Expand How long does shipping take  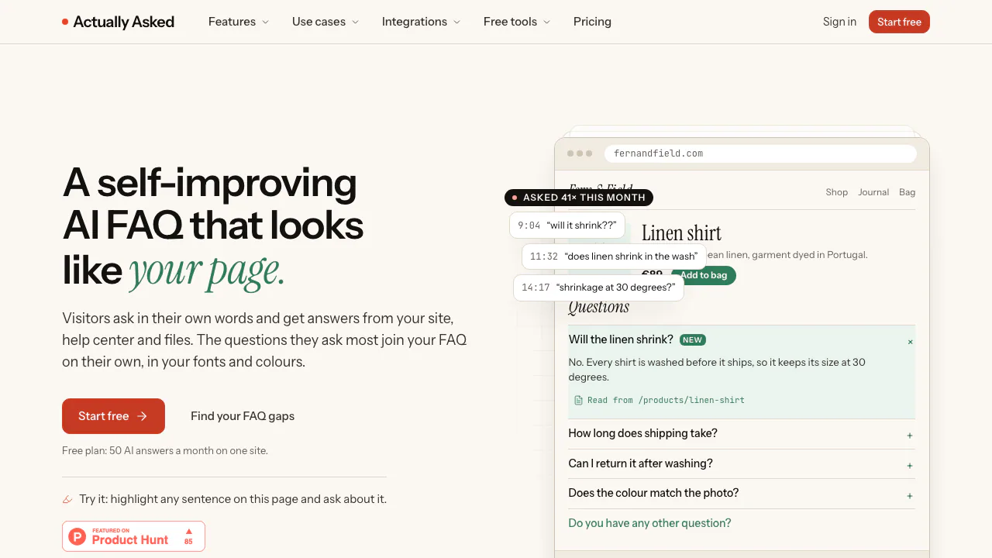(742, 434)
